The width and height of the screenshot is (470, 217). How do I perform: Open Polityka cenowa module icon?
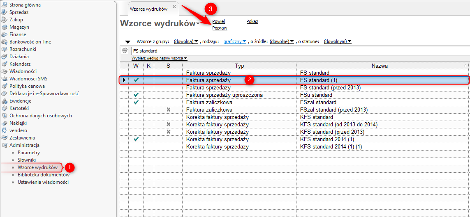click(x=4, y=86)
